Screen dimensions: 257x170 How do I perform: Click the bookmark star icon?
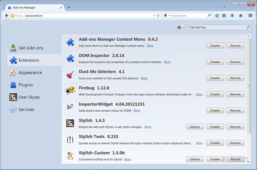point(217,16)
